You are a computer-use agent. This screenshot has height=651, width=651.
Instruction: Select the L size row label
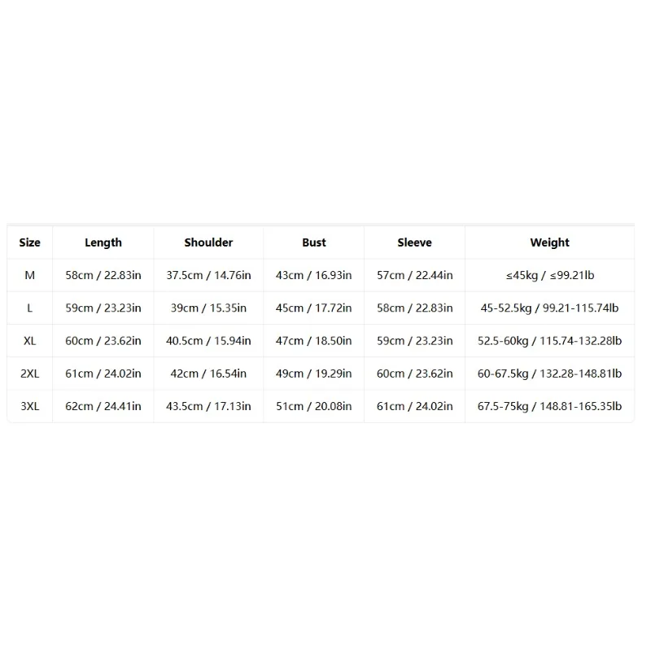pyautogui.click(x=30, y=308)
